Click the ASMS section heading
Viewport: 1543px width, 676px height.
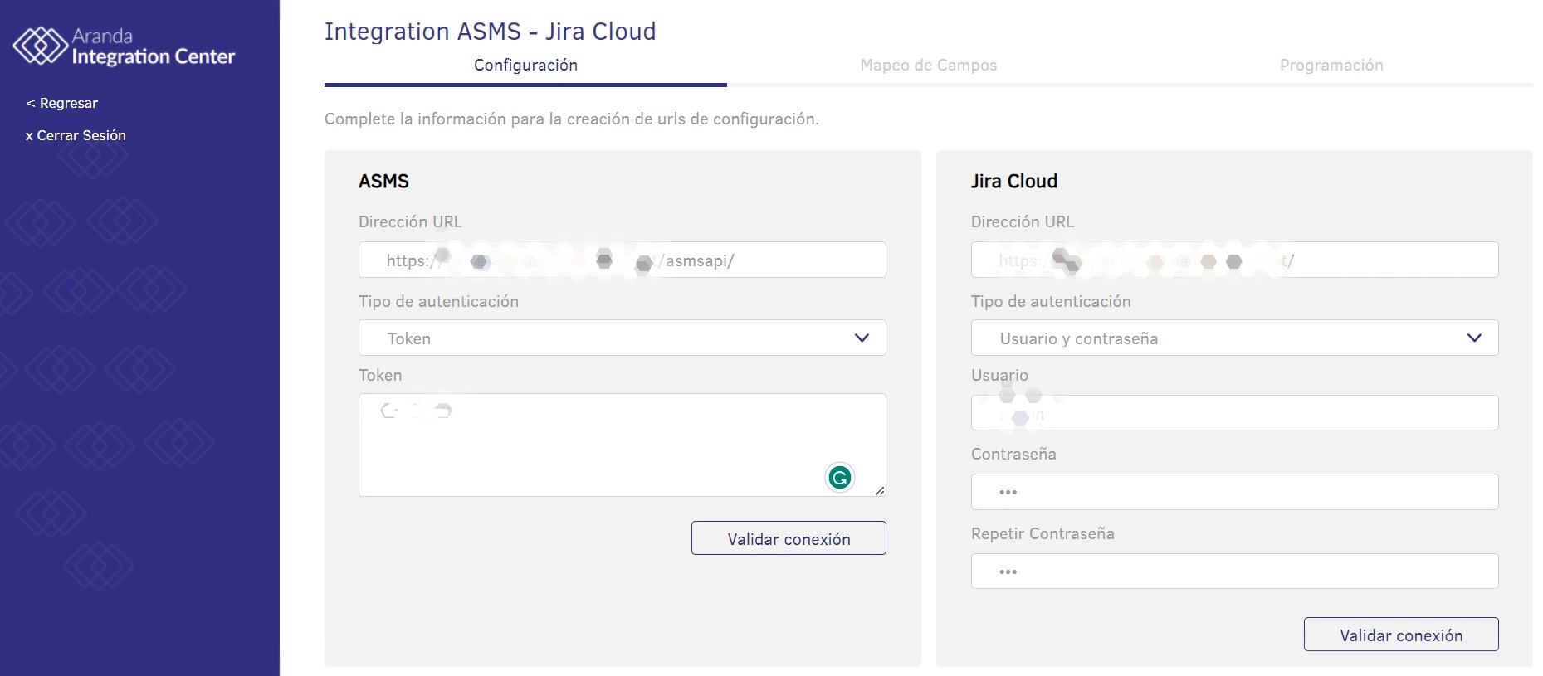[383, 181]
